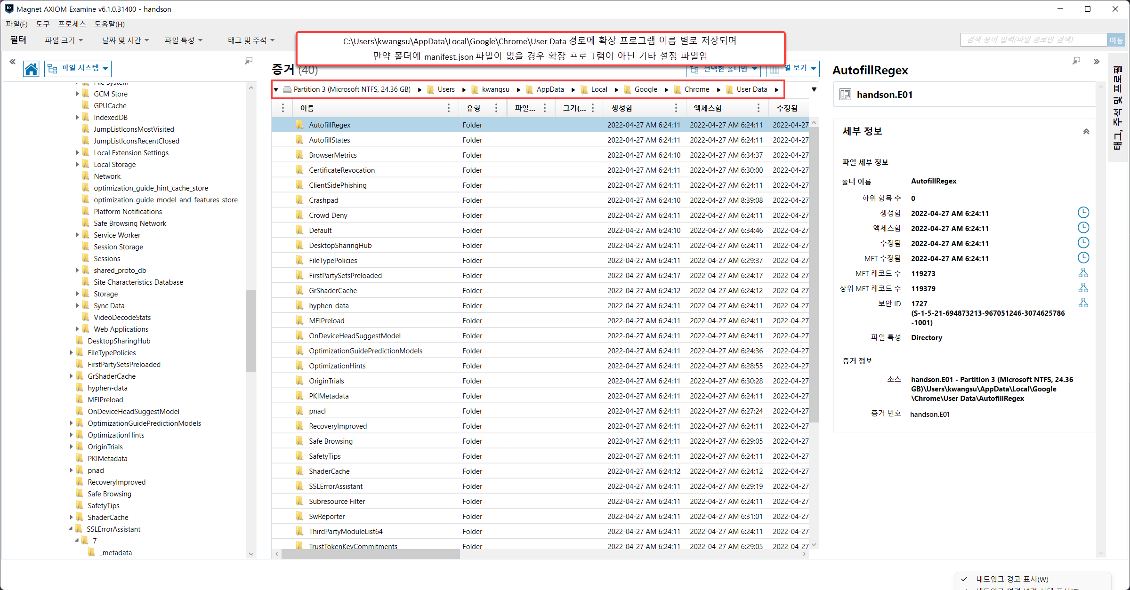The width and height of the screenshot is (1130, 590).
Task: Open column options for the 생성함 column
Action: tap(676, 108)
